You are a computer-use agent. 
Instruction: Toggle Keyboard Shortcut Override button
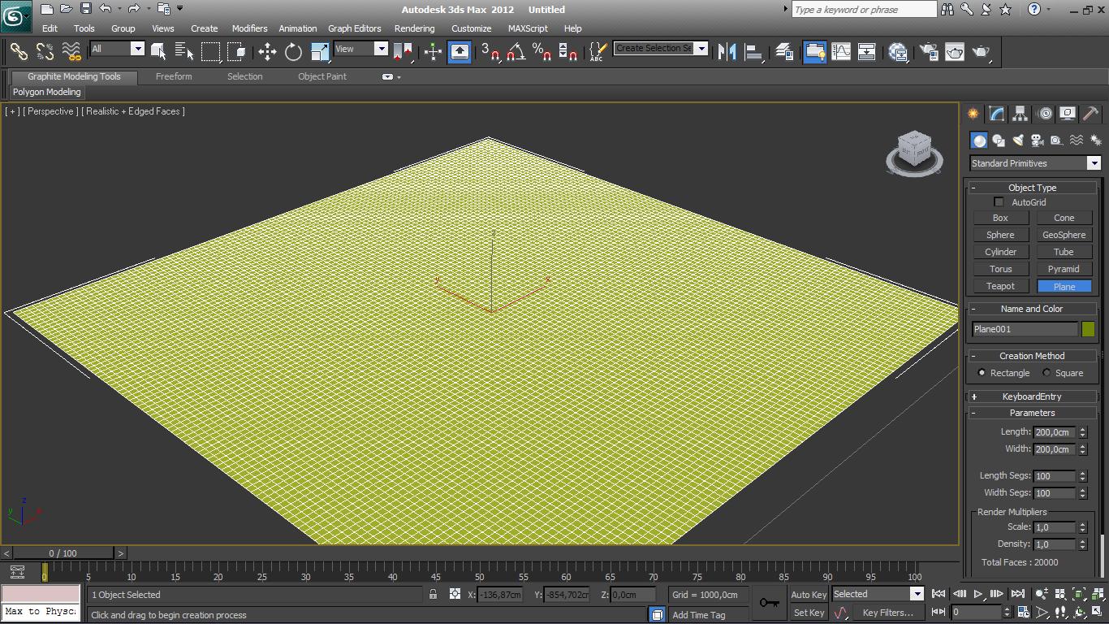coord(460,52)
